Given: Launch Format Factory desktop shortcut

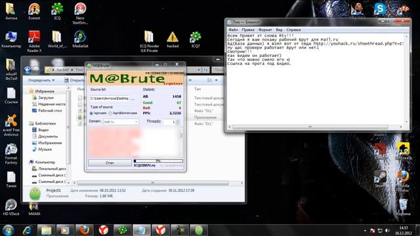Looking at the screenshot, I should click(11, 154).
